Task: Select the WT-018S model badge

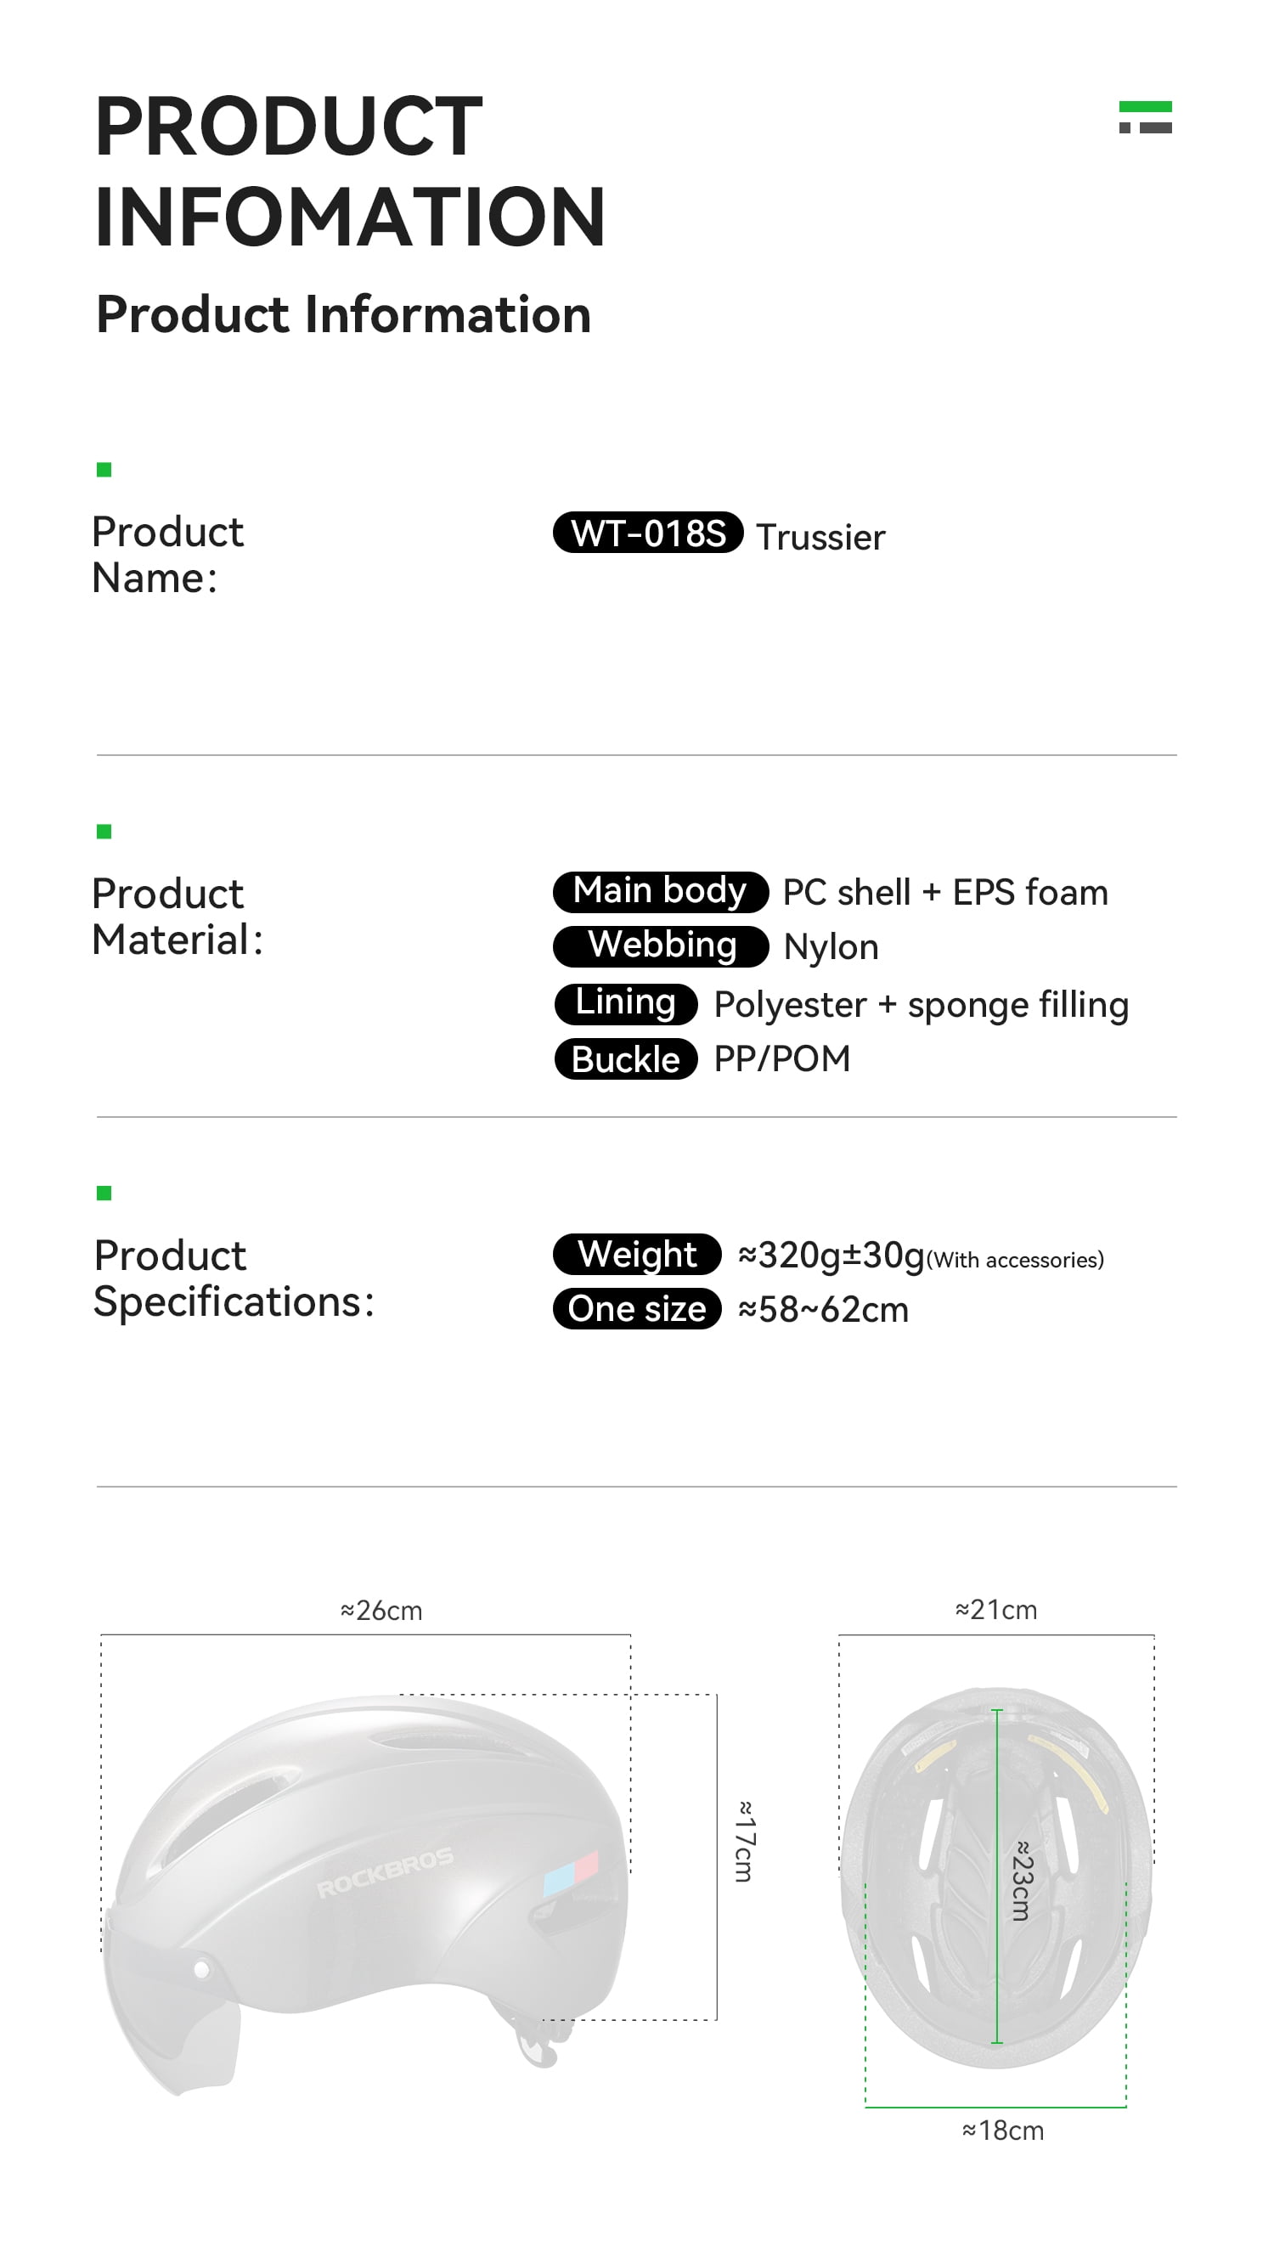Action: tap(647, 533)
